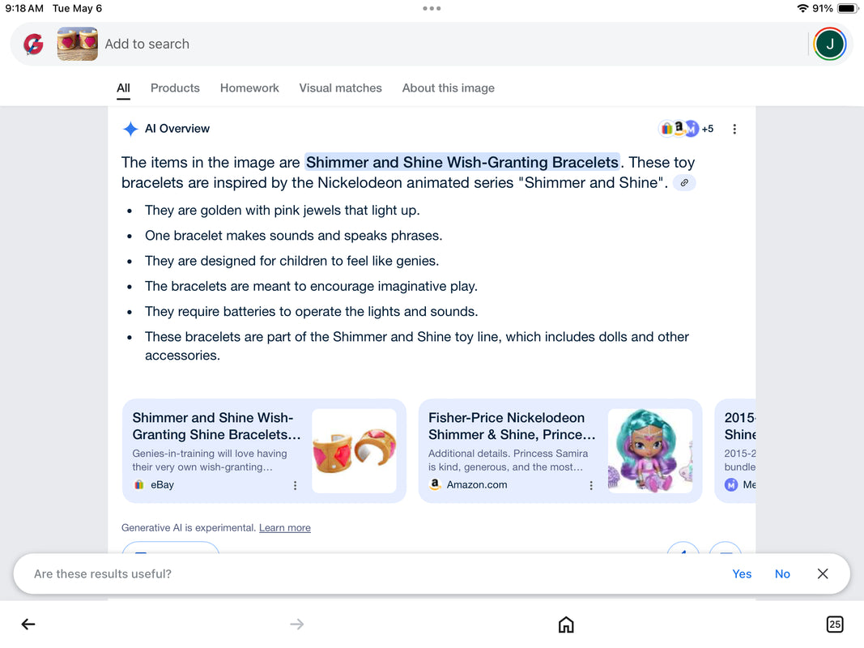Select the About this image tab
Screen dimensions: 864x648
tap(448, 88)
